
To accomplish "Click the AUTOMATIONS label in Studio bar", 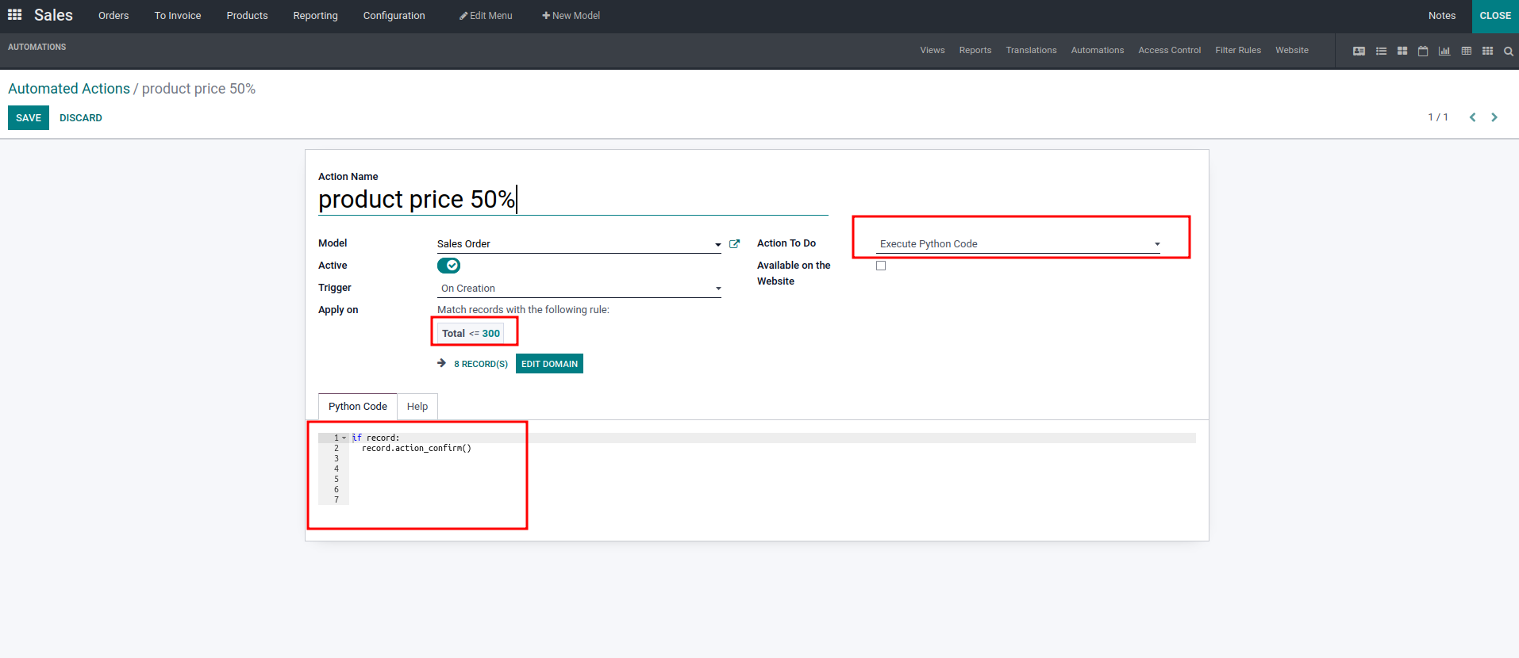I will pyautogui.click(x=37, y=48).
